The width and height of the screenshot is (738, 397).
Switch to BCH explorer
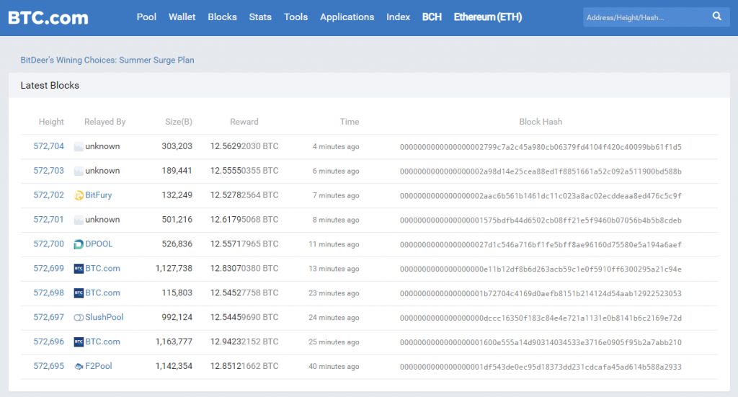click(432, 17)
